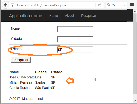Image resolution: width=137 pixels, height=104 pixels.
Task: Open the Application name brand link
Action: coord(25,16)
